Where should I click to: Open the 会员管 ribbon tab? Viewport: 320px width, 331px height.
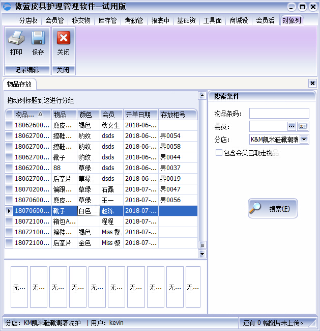[54, 21]
